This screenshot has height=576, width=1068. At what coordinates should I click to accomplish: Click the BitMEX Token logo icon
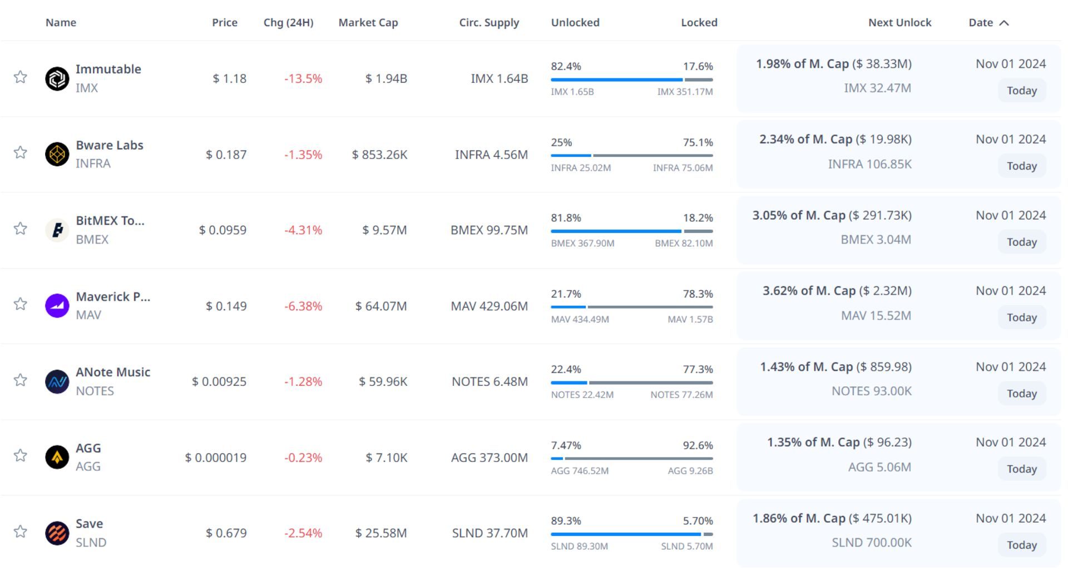57,230
